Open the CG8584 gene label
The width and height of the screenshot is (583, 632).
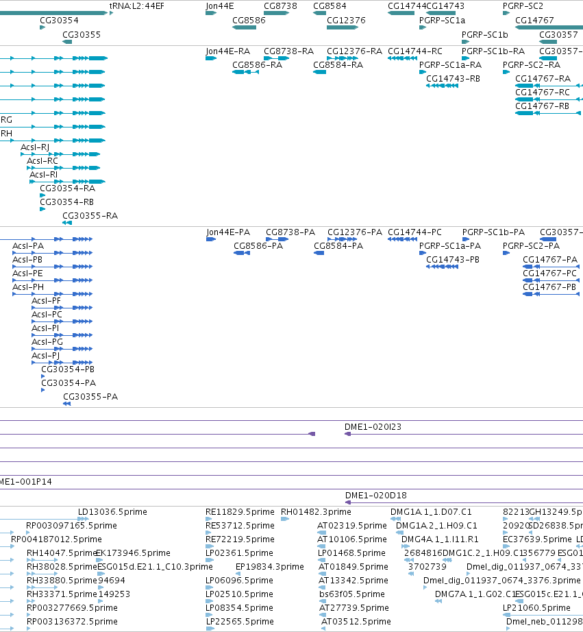330,6
